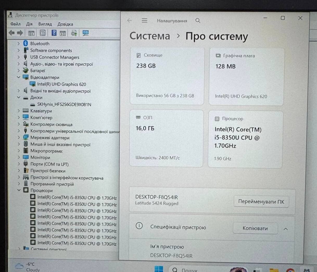Collapse the Відеоадаптери category
This screenshot has height=272, width=317.
click(x=18, y=77)
